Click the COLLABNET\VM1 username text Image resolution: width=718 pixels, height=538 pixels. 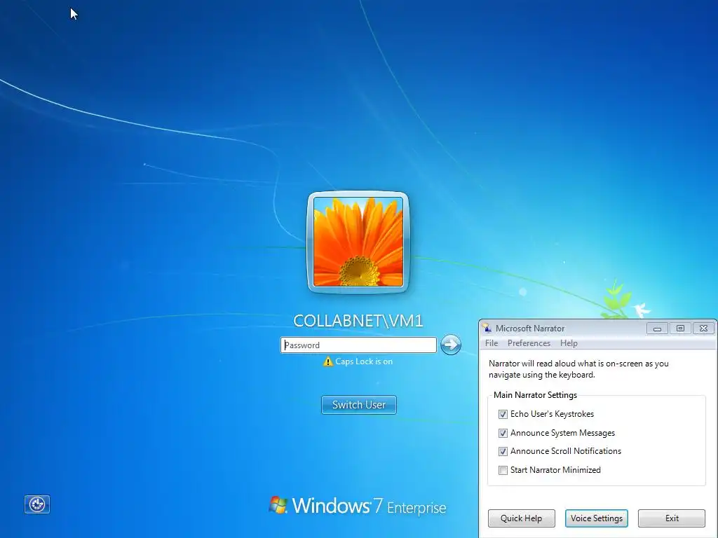pos(358,321)
